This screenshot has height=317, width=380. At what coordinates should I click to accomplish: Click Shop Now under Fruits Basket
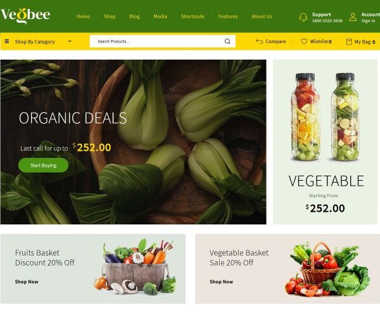click(27, 281)
